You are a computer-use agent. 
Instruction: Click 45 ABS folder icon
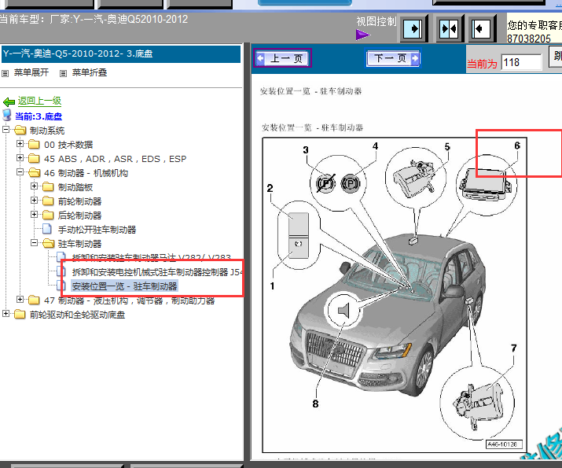34,159
